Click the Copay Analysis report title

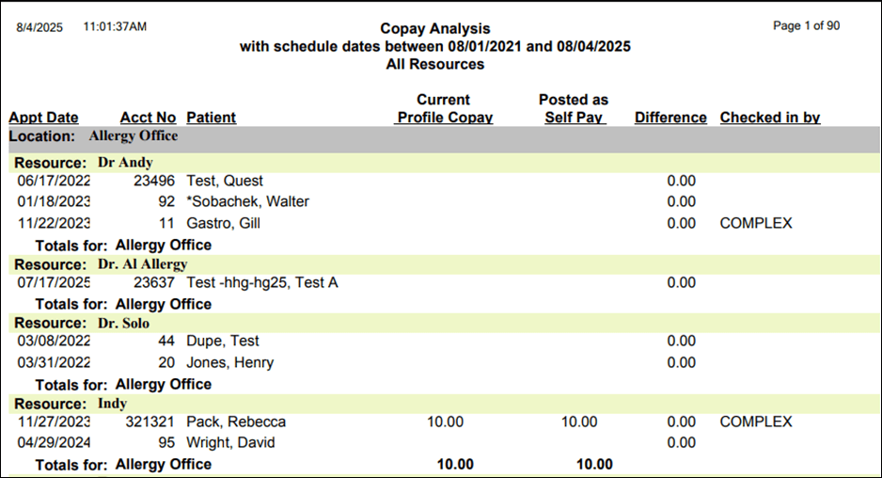click(x=434, y=29)
